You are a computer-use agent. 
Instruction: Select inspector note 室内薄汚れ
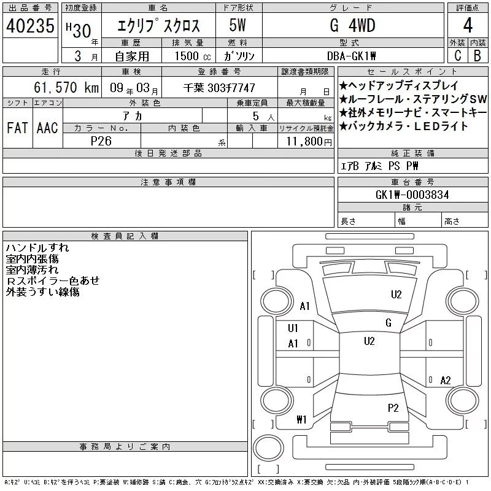pos(33,269)
